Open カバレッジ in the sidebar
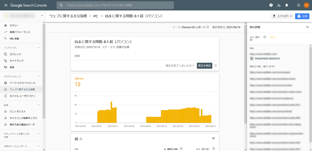This screenshot has width=312, height=151. pyautogui.click(x=15, y=54)
